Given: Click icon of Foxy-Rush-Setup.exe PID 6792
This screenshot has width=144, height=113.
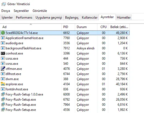Looking at the screenshot, I should 3,100.
